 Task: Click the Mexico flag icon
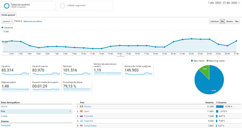tap(81, 106)
